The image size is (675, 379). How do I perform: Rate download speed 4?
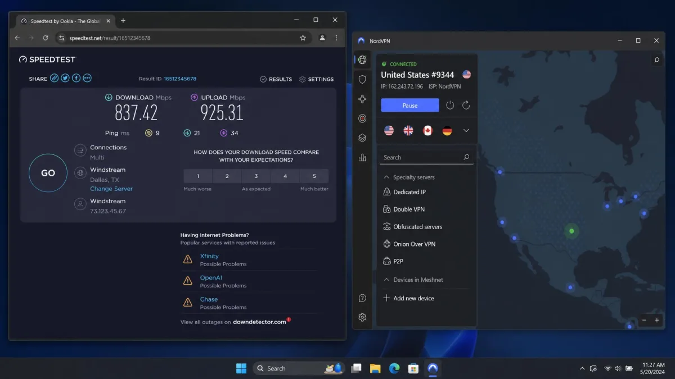[285, 176]
